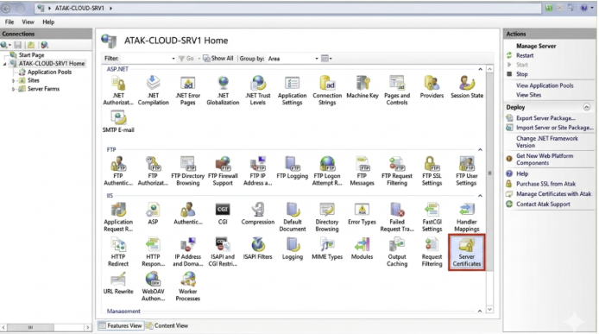The height and width of the screenshot is (334, 599).
Task: Collapse the FTP group section
Action: pos(480,150)
